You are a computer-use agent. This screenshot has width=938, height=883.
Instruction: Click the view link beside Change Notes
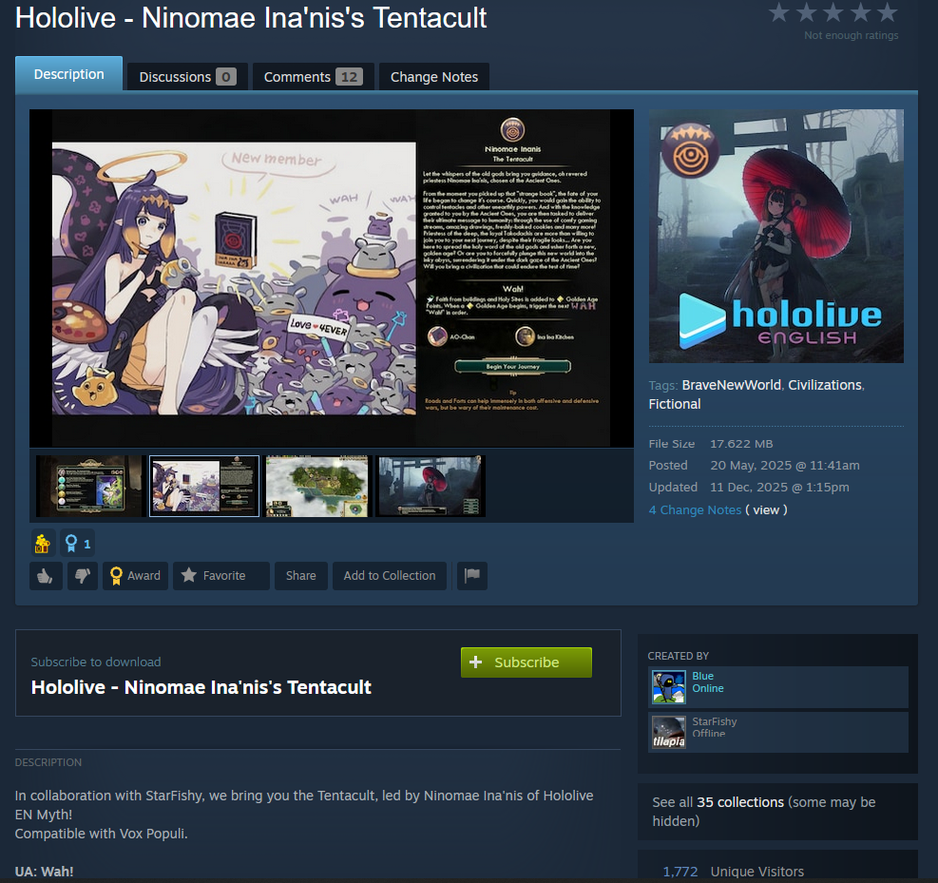coord(766,509)
